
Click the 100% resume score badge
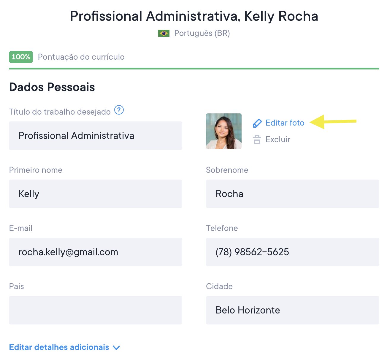pos(21,57)
